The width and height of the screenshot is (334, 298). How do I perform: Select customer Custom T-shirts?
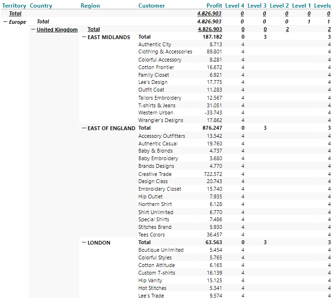coord(157,273)
